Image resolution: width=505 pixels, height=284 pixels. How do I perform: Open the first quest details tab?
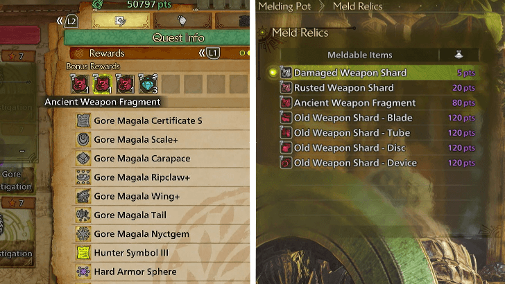click(121, 21)
